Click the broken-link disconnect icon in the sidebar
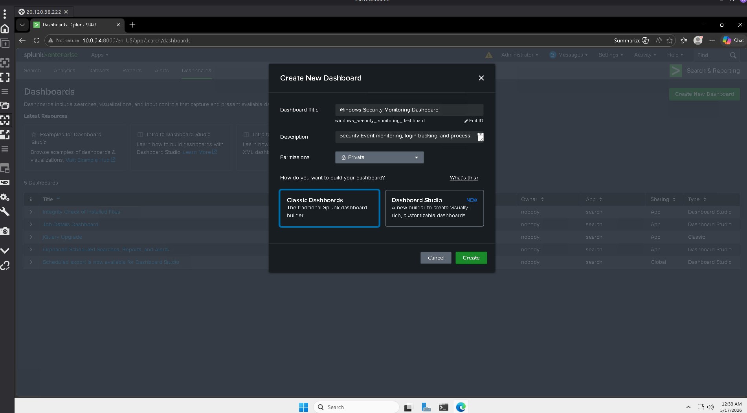The image size is (747, 413). click(x=5, y=266)
